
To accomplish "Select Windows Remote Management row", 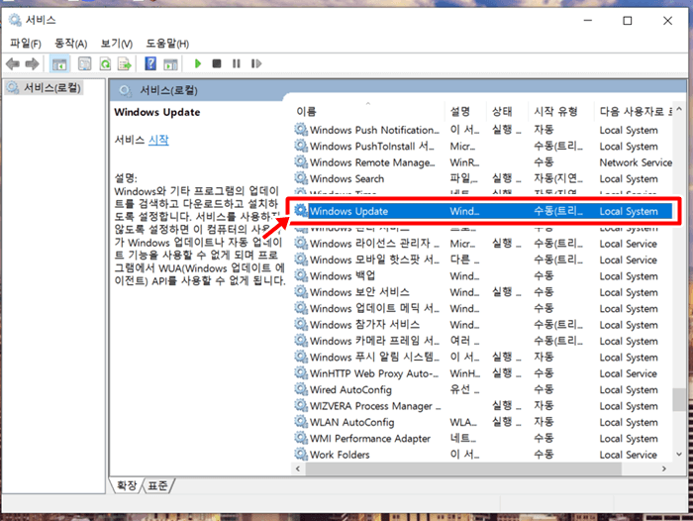I will pyautogui.click(x=483, y=162).
